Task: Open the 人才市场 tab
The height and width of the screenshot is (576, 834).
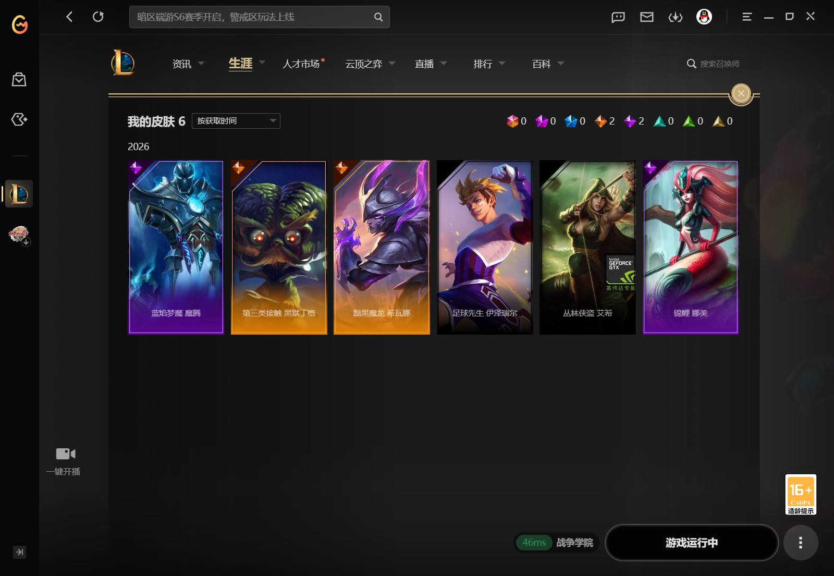Action: pos(301,64)
